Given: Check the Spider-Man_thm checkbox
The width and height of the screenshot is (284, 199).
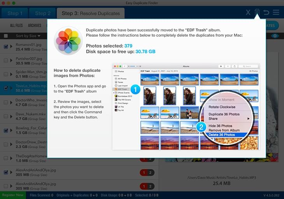Looking at the screenshot, I should 6,74.
